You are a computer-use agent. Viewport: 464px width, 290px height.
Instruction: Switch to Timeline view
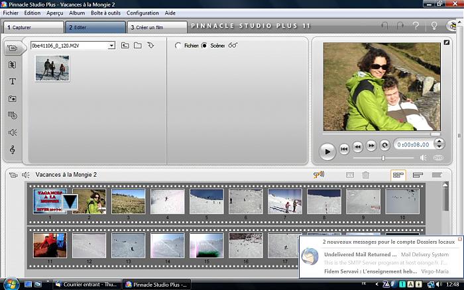(x=418, y=175)
